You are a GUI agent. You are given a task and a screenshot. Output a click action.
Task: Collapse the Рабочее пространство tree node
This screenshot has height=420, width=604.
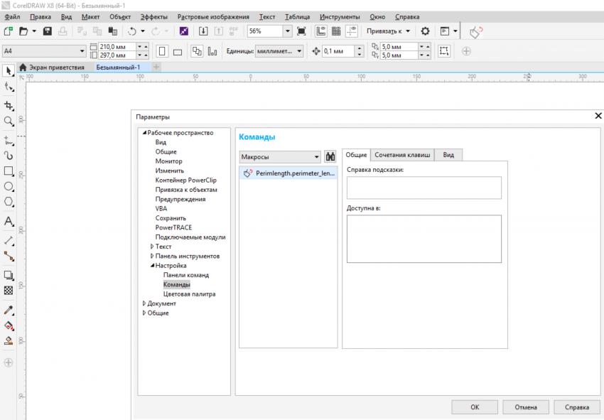(x=144, y=133)
